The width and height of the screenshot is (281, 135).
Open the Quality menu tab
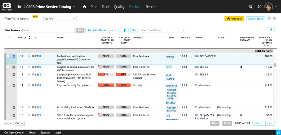tap(119, 7)
